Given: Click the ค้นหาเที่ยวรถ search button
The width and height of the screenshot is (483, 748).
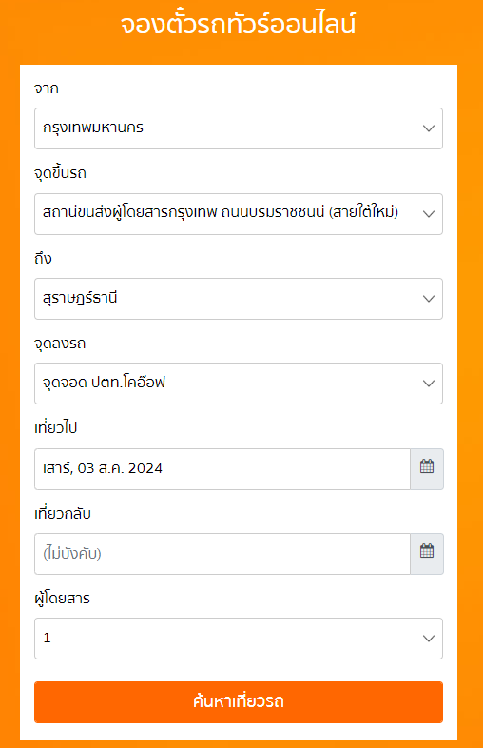Looking at the screenshot, I should [x=239, y=701].
